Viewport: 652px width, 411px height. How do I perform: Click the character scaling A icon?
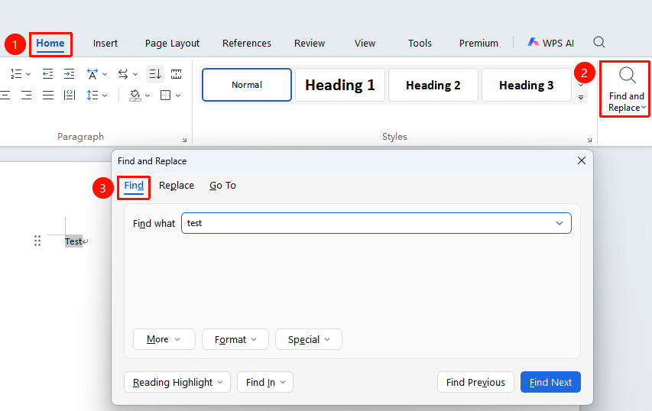(x=92, y=74)
